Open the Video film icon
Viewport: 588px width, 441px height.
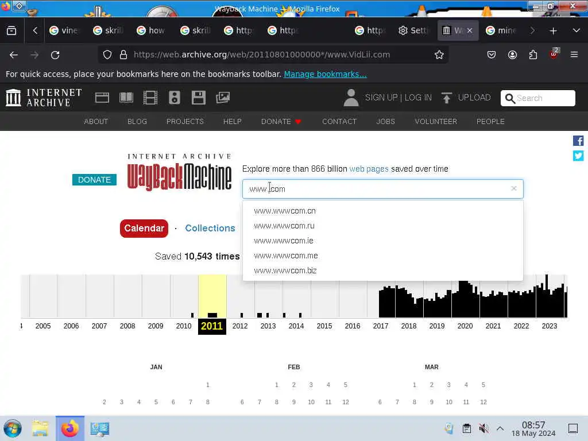pyautogui.click(x=150, y=98)
